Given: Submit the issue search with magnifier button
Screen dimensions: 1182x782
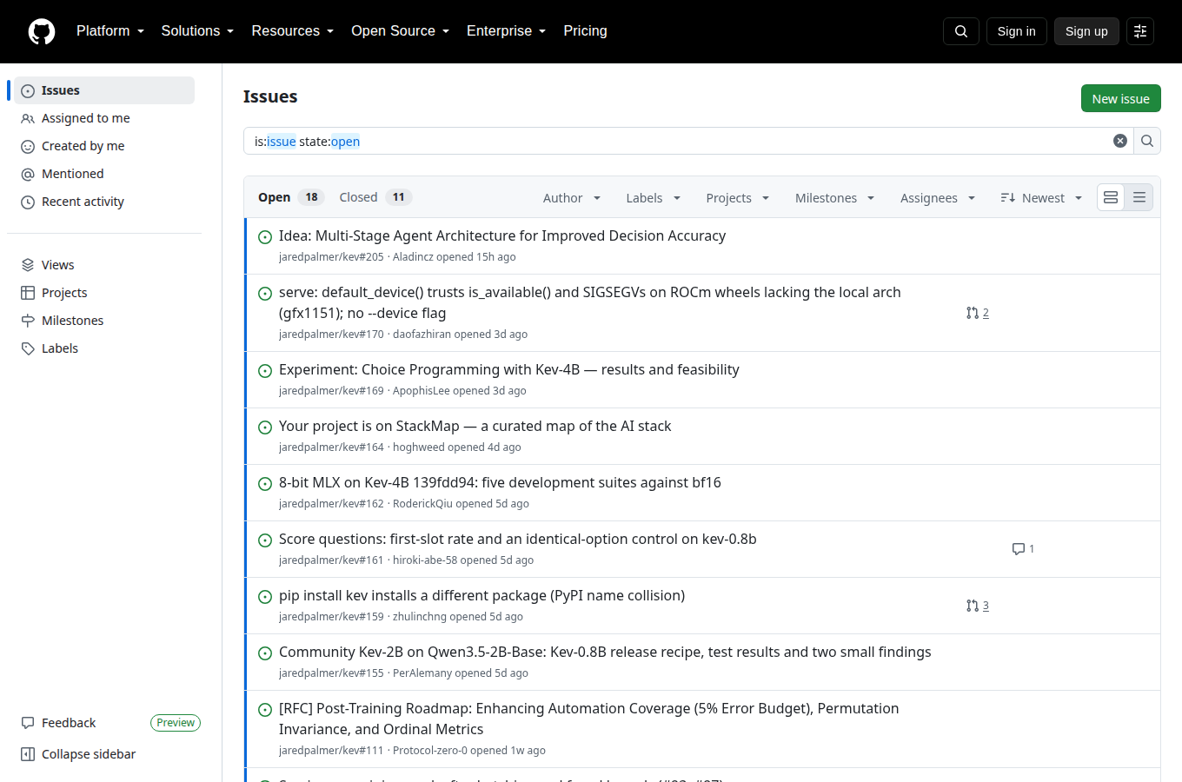Looking at the screenshot, I should click(x=1147, y=141).
